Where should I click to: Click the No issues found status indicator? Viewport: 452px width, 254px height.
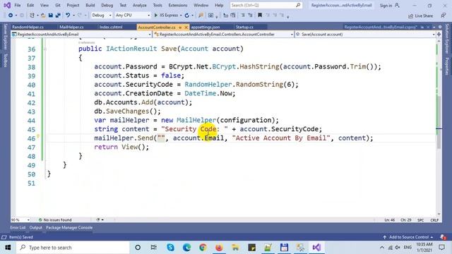coord(55,219)
